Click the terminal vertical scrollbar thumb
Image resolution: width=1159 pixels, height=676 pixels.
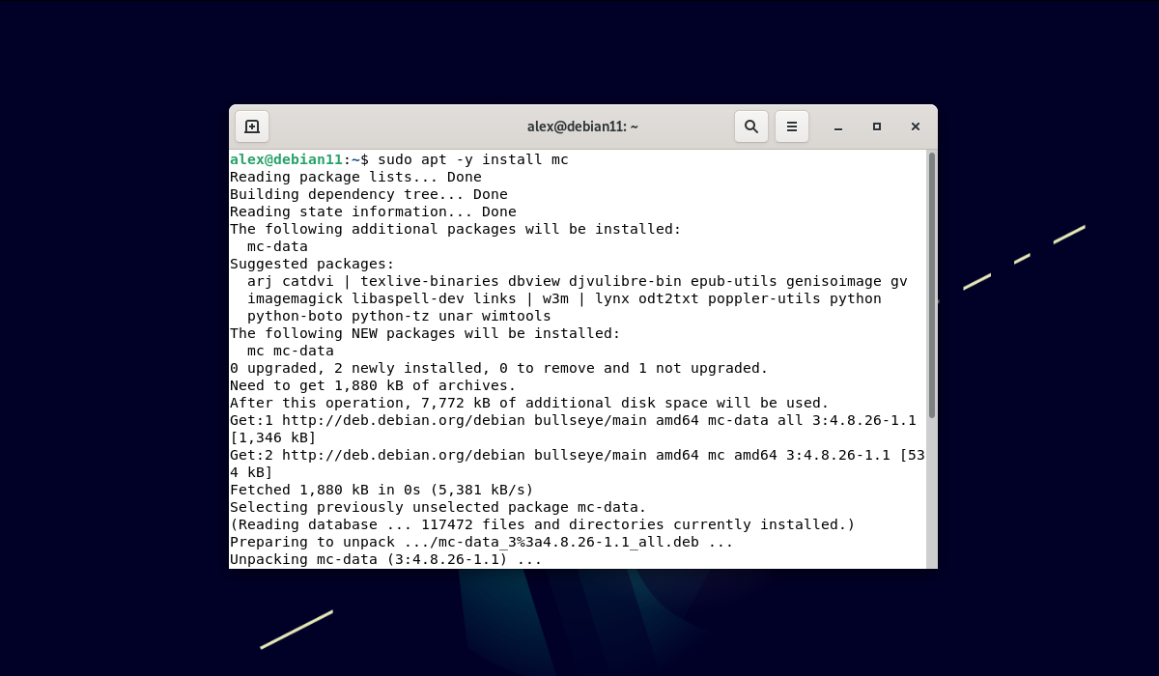coord(931,285)
